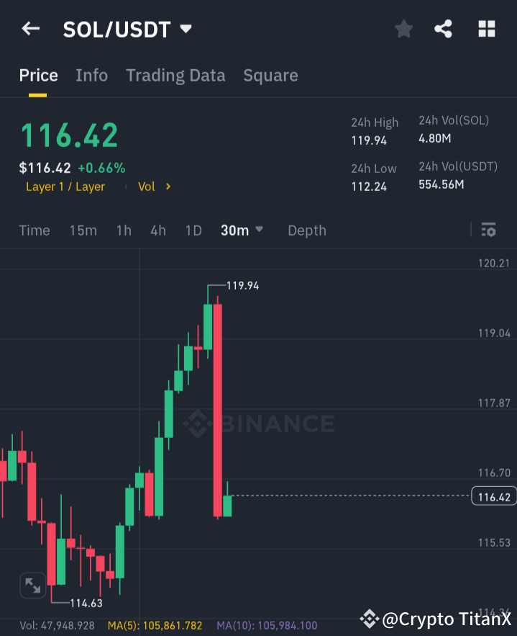Switch chart view to Depth
Viewport: 517px width, 636px height.
click(x=306, y=230)
